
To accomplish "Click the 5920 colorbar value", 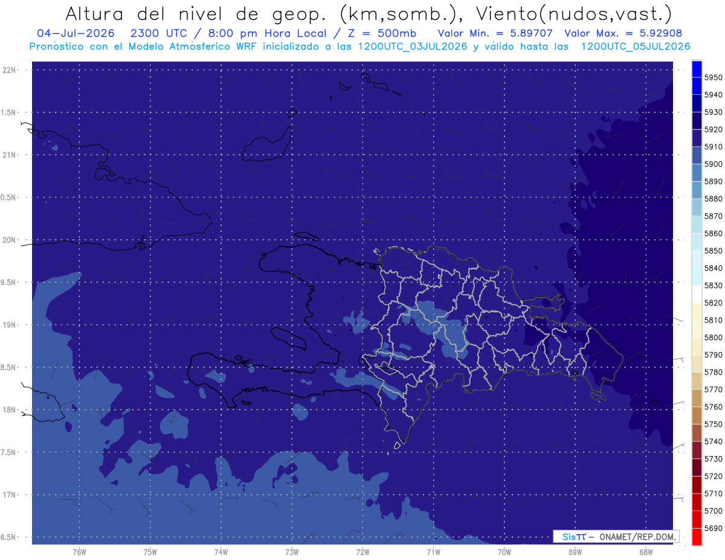I will pos(714,129).
